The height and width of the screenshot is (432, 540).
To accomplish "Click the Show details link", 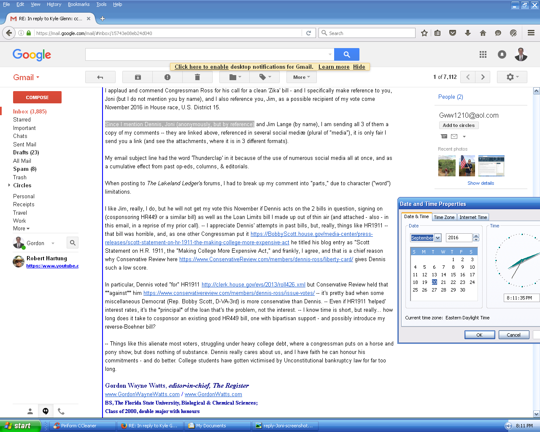I will click(481, 183).
